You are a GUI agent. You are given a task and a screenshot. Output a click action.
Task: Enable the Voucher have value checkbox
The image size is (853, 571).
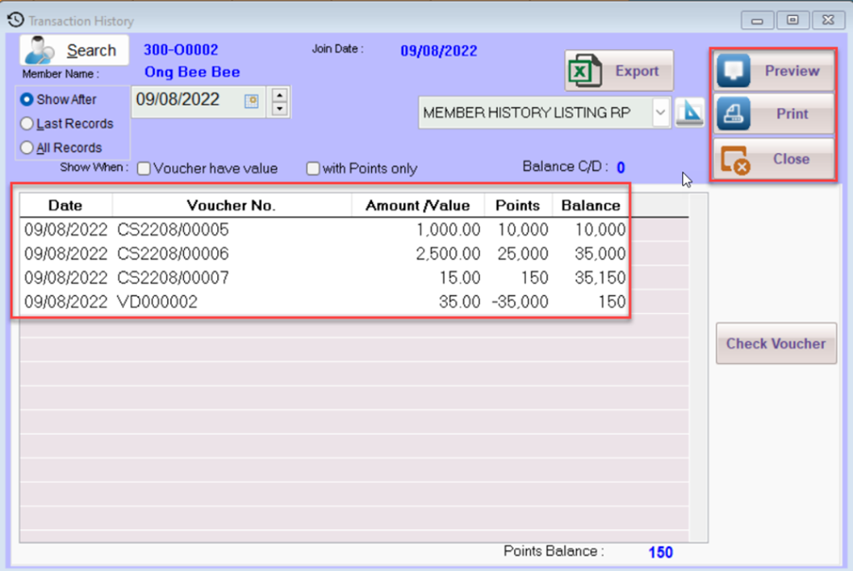[x=145, y=168]
